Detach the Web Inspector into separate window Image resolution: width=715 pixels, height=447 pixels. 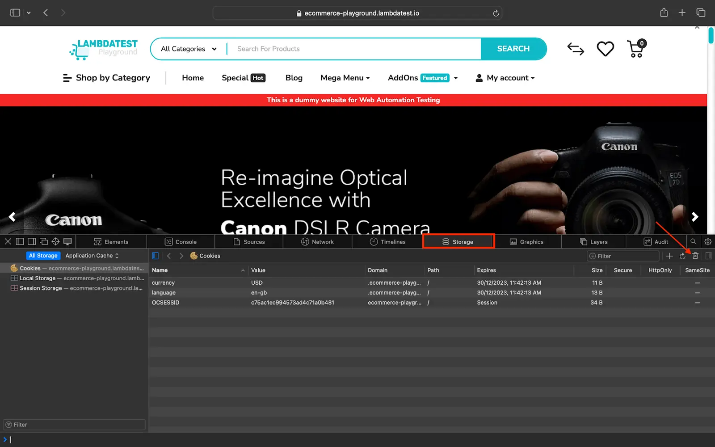[43, 241]
